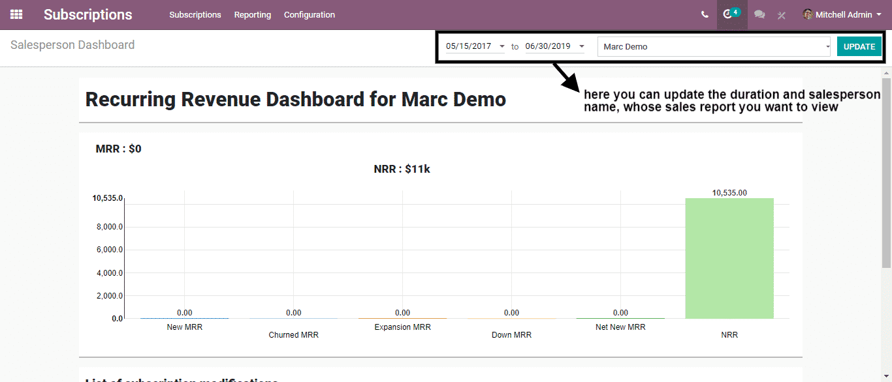
Task: Click the start date 05/15/2017 field
Action: pos(469,47)
